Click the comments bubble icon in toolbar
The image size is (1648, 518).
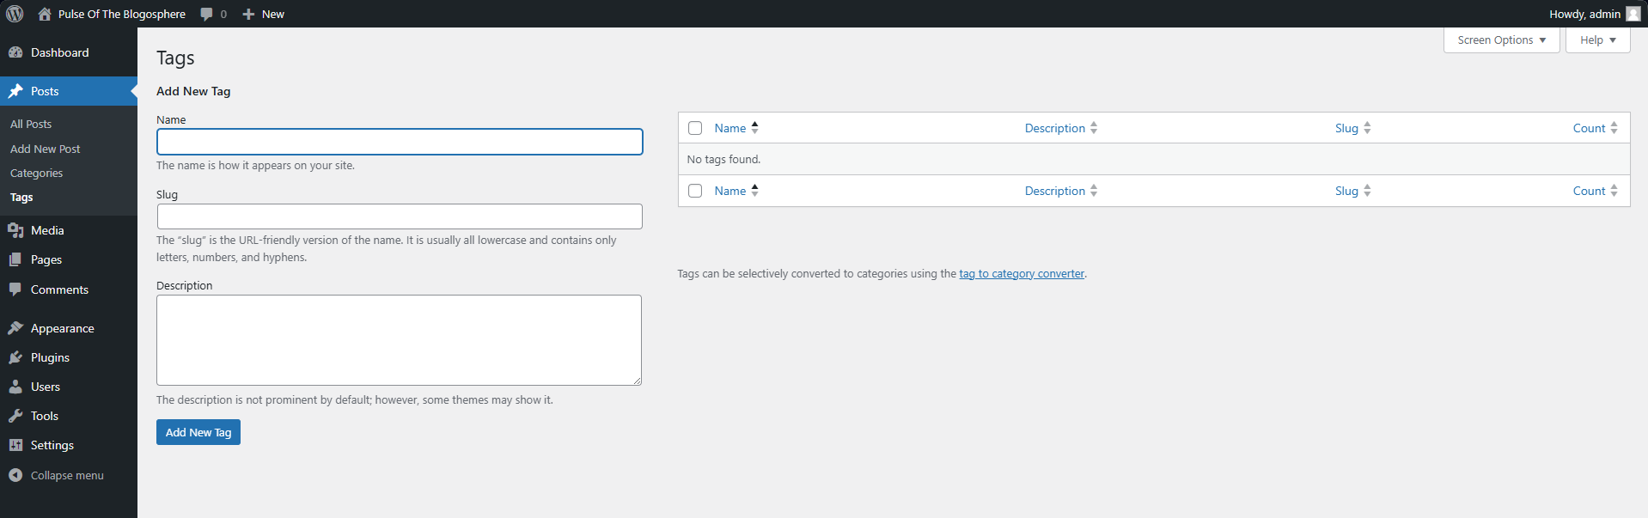click(x=207, y=14)
